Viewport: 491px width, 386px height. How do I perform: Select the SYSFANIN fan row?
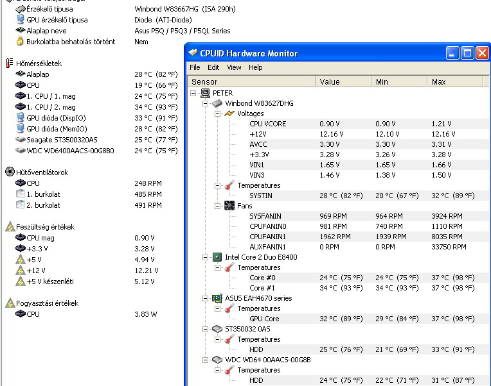(x=368, y=216)
